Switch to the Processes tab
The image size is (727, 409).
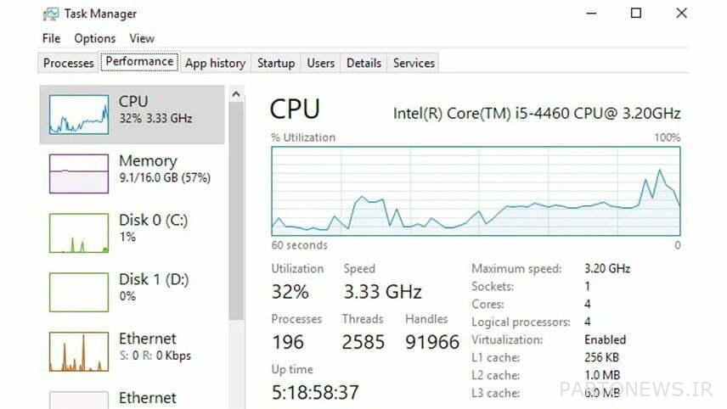(x=69, y=63)
